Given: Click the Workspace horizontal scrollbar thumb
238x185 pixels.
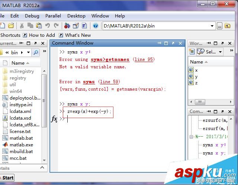Looking at the screenshot, I should tap(200, 102).
